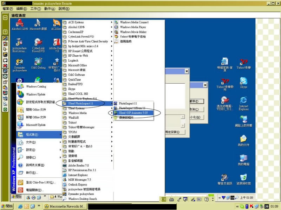
Task: Select the O&O Defrag desktop icon
Action: 38,63
